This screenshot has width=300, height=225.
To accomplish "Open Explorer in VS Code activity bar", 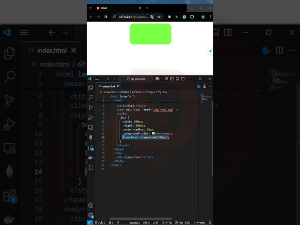I will 90,88.
